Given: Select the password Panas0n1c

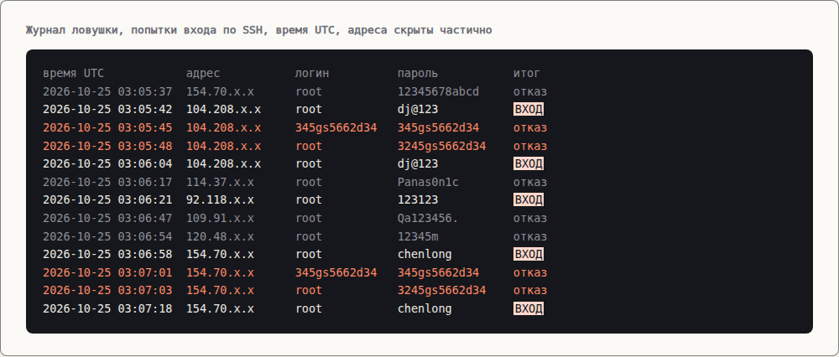Looking at the screenshot, I should pyautogui.click(x=428, y=182).
